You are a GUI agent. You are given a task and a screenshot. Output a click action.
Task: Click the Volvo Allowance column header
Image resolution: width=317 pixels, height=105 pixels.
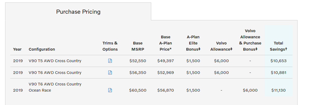pyautogui.click(x=221, y=46)
